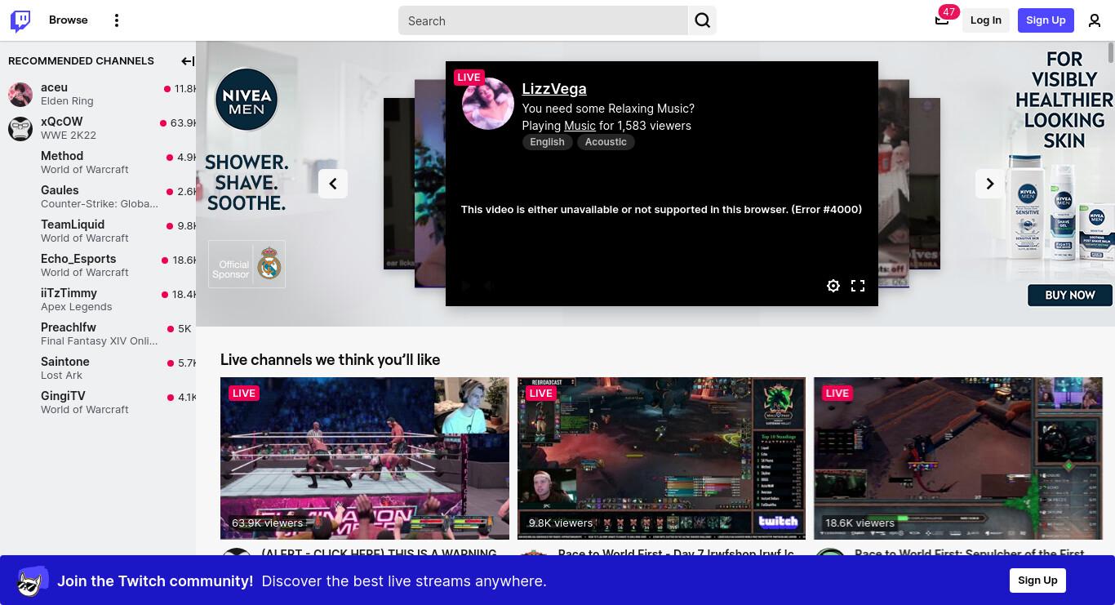Open the Race to World First Day 7 stream title
1115x605 pixels.
pyautogui.click(x=676, y=553)
